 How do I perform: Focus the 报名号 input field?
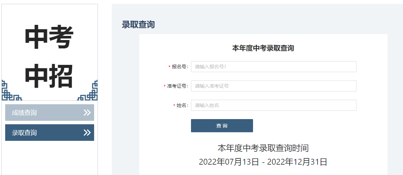pos(273,67)
